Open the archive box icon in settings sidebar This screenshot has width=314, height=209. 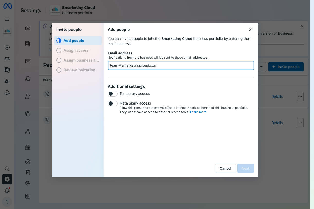(28, 61)
